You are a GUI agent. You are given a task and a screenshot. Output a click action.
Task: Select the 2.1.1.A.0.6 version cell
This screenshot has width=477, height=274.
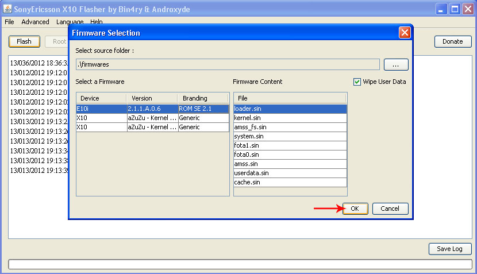coord(152,109)
